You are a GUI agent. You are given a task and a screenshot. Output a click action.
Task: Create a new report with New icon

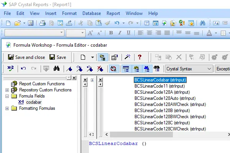8,23
